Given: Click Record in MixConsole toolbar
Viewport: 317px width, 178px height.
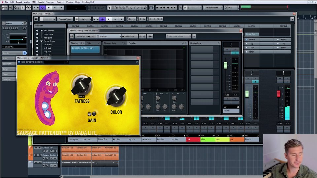Looking at the screenshot, I should tap(121, 19).
